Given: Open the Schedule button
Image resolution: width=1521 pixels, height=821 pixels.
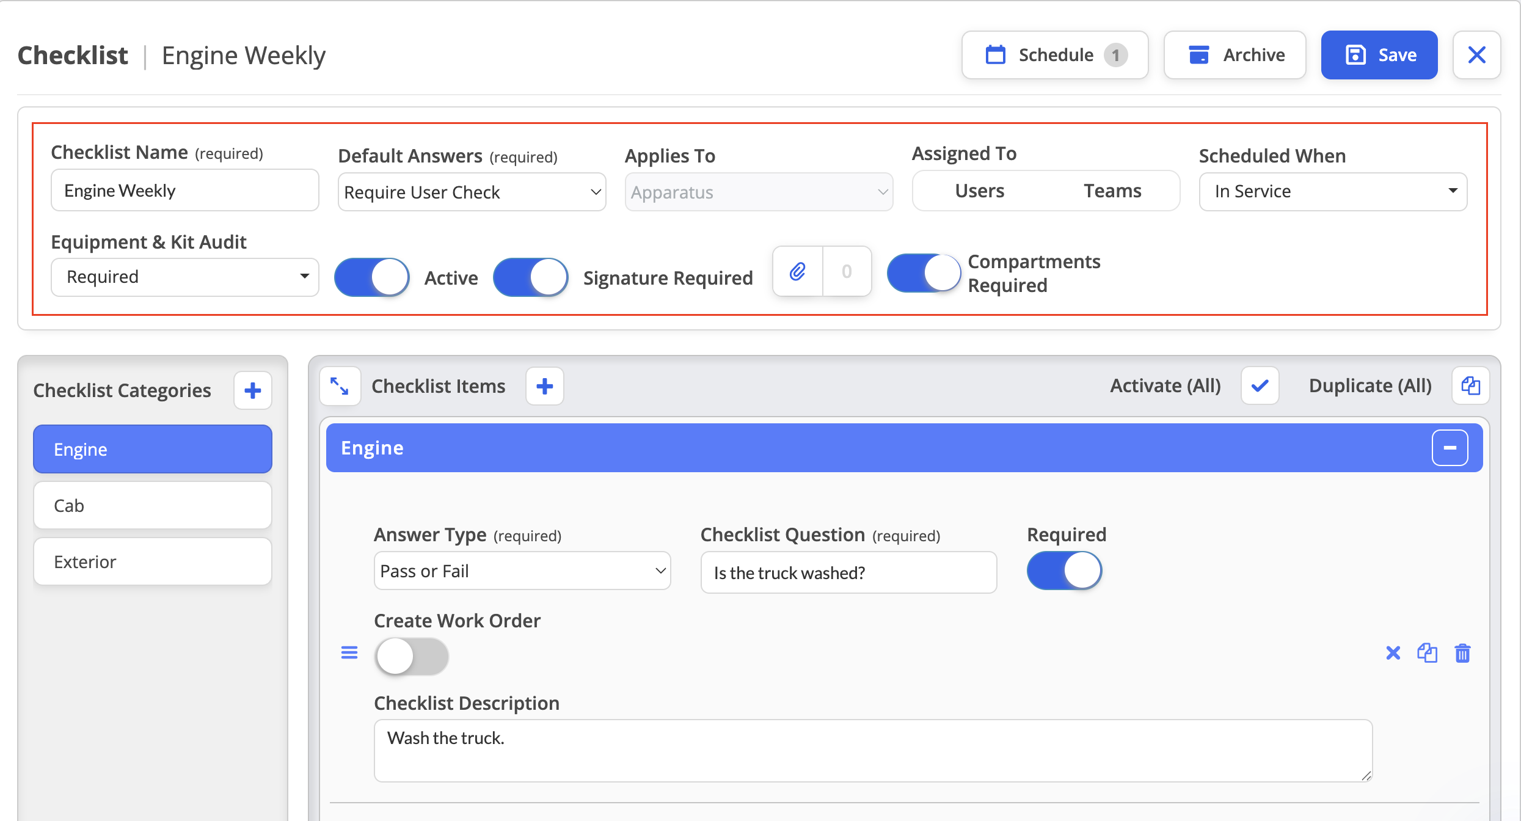Looking at the screenshot, I should coord(1055,55).
